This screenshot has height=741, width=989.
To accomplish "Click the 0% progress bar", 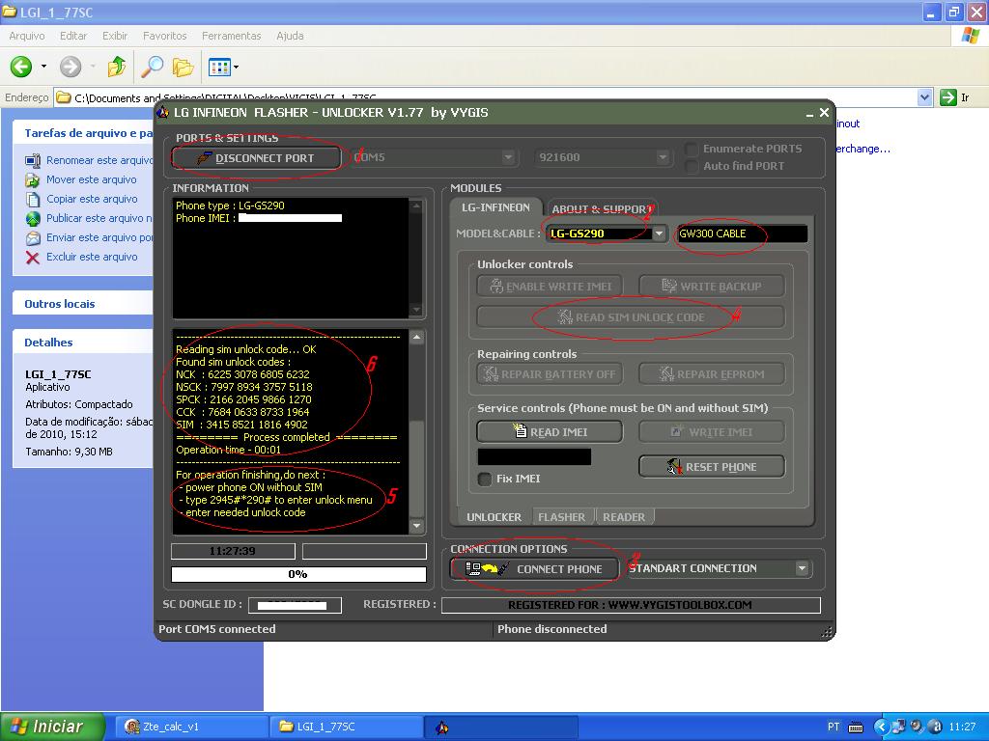I will (x=298, y=574).
